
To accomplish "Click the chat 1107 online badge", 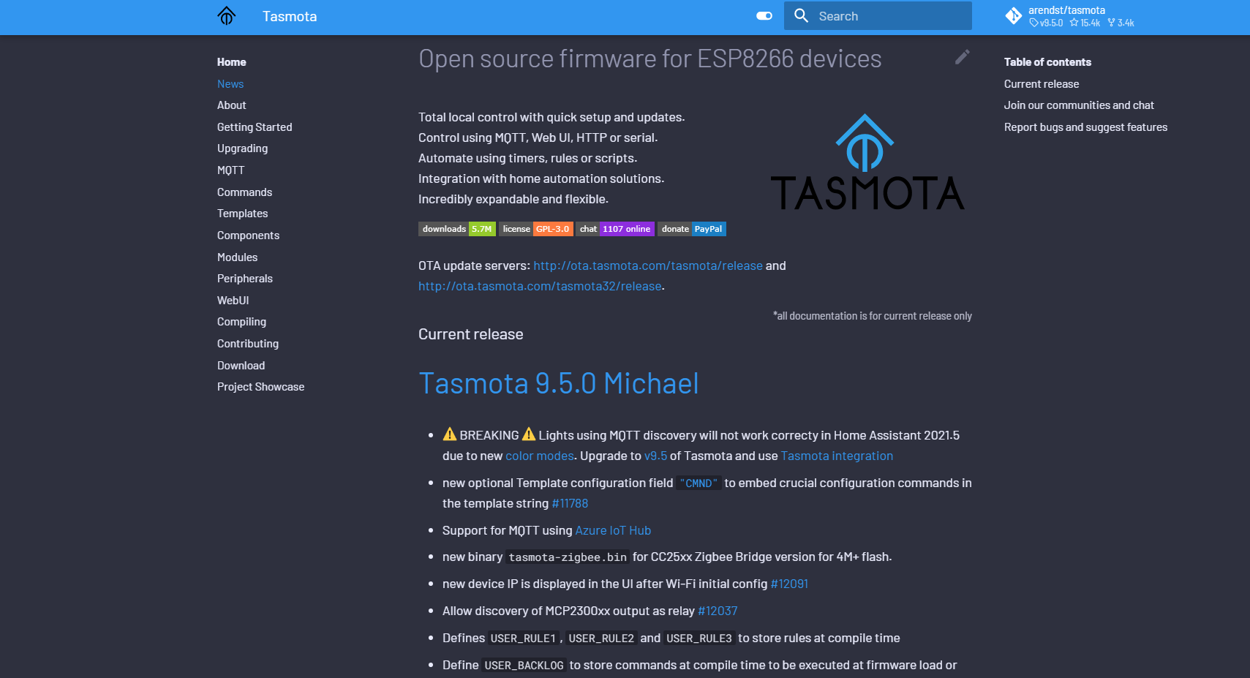I will tap(615, 229).
